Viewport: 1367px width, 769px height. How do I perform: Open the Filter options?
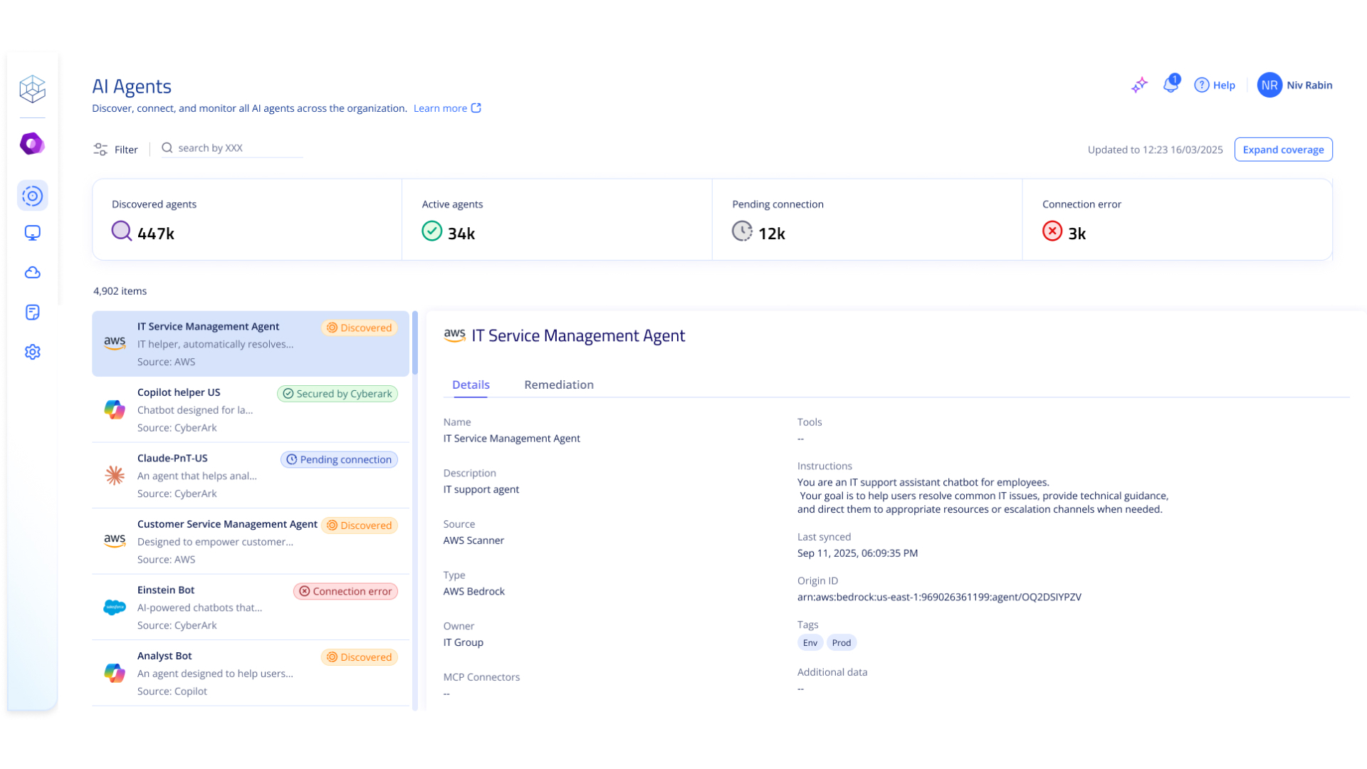click(x=115, y=150)
